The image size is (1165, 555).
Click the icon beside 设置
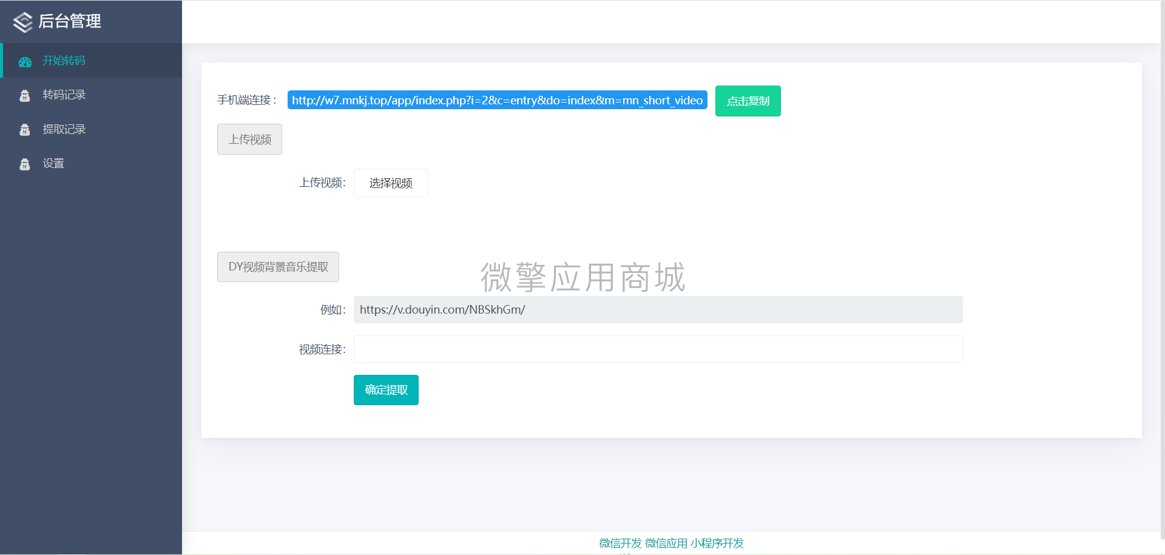(x=25, y=164)
